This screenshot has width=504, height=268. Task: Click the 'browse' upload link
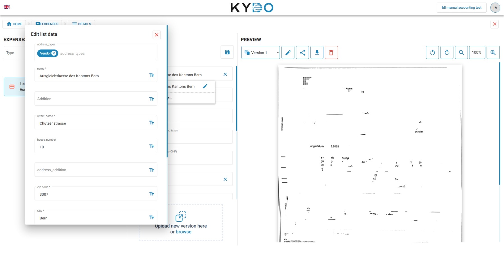click(x=183, y=232)
